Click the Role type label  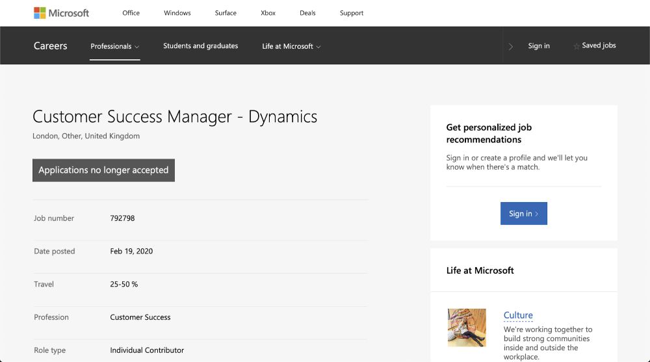50,350
